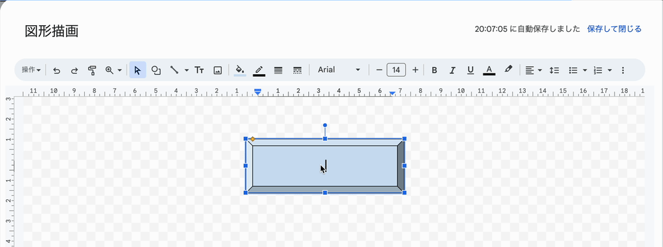The image size is (663, 247).
Task: Apply a numbered list
Action: point(597,70)
